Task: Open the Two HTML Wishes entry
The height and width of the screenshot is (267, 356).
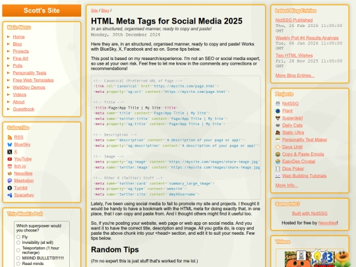Action: 294,55
